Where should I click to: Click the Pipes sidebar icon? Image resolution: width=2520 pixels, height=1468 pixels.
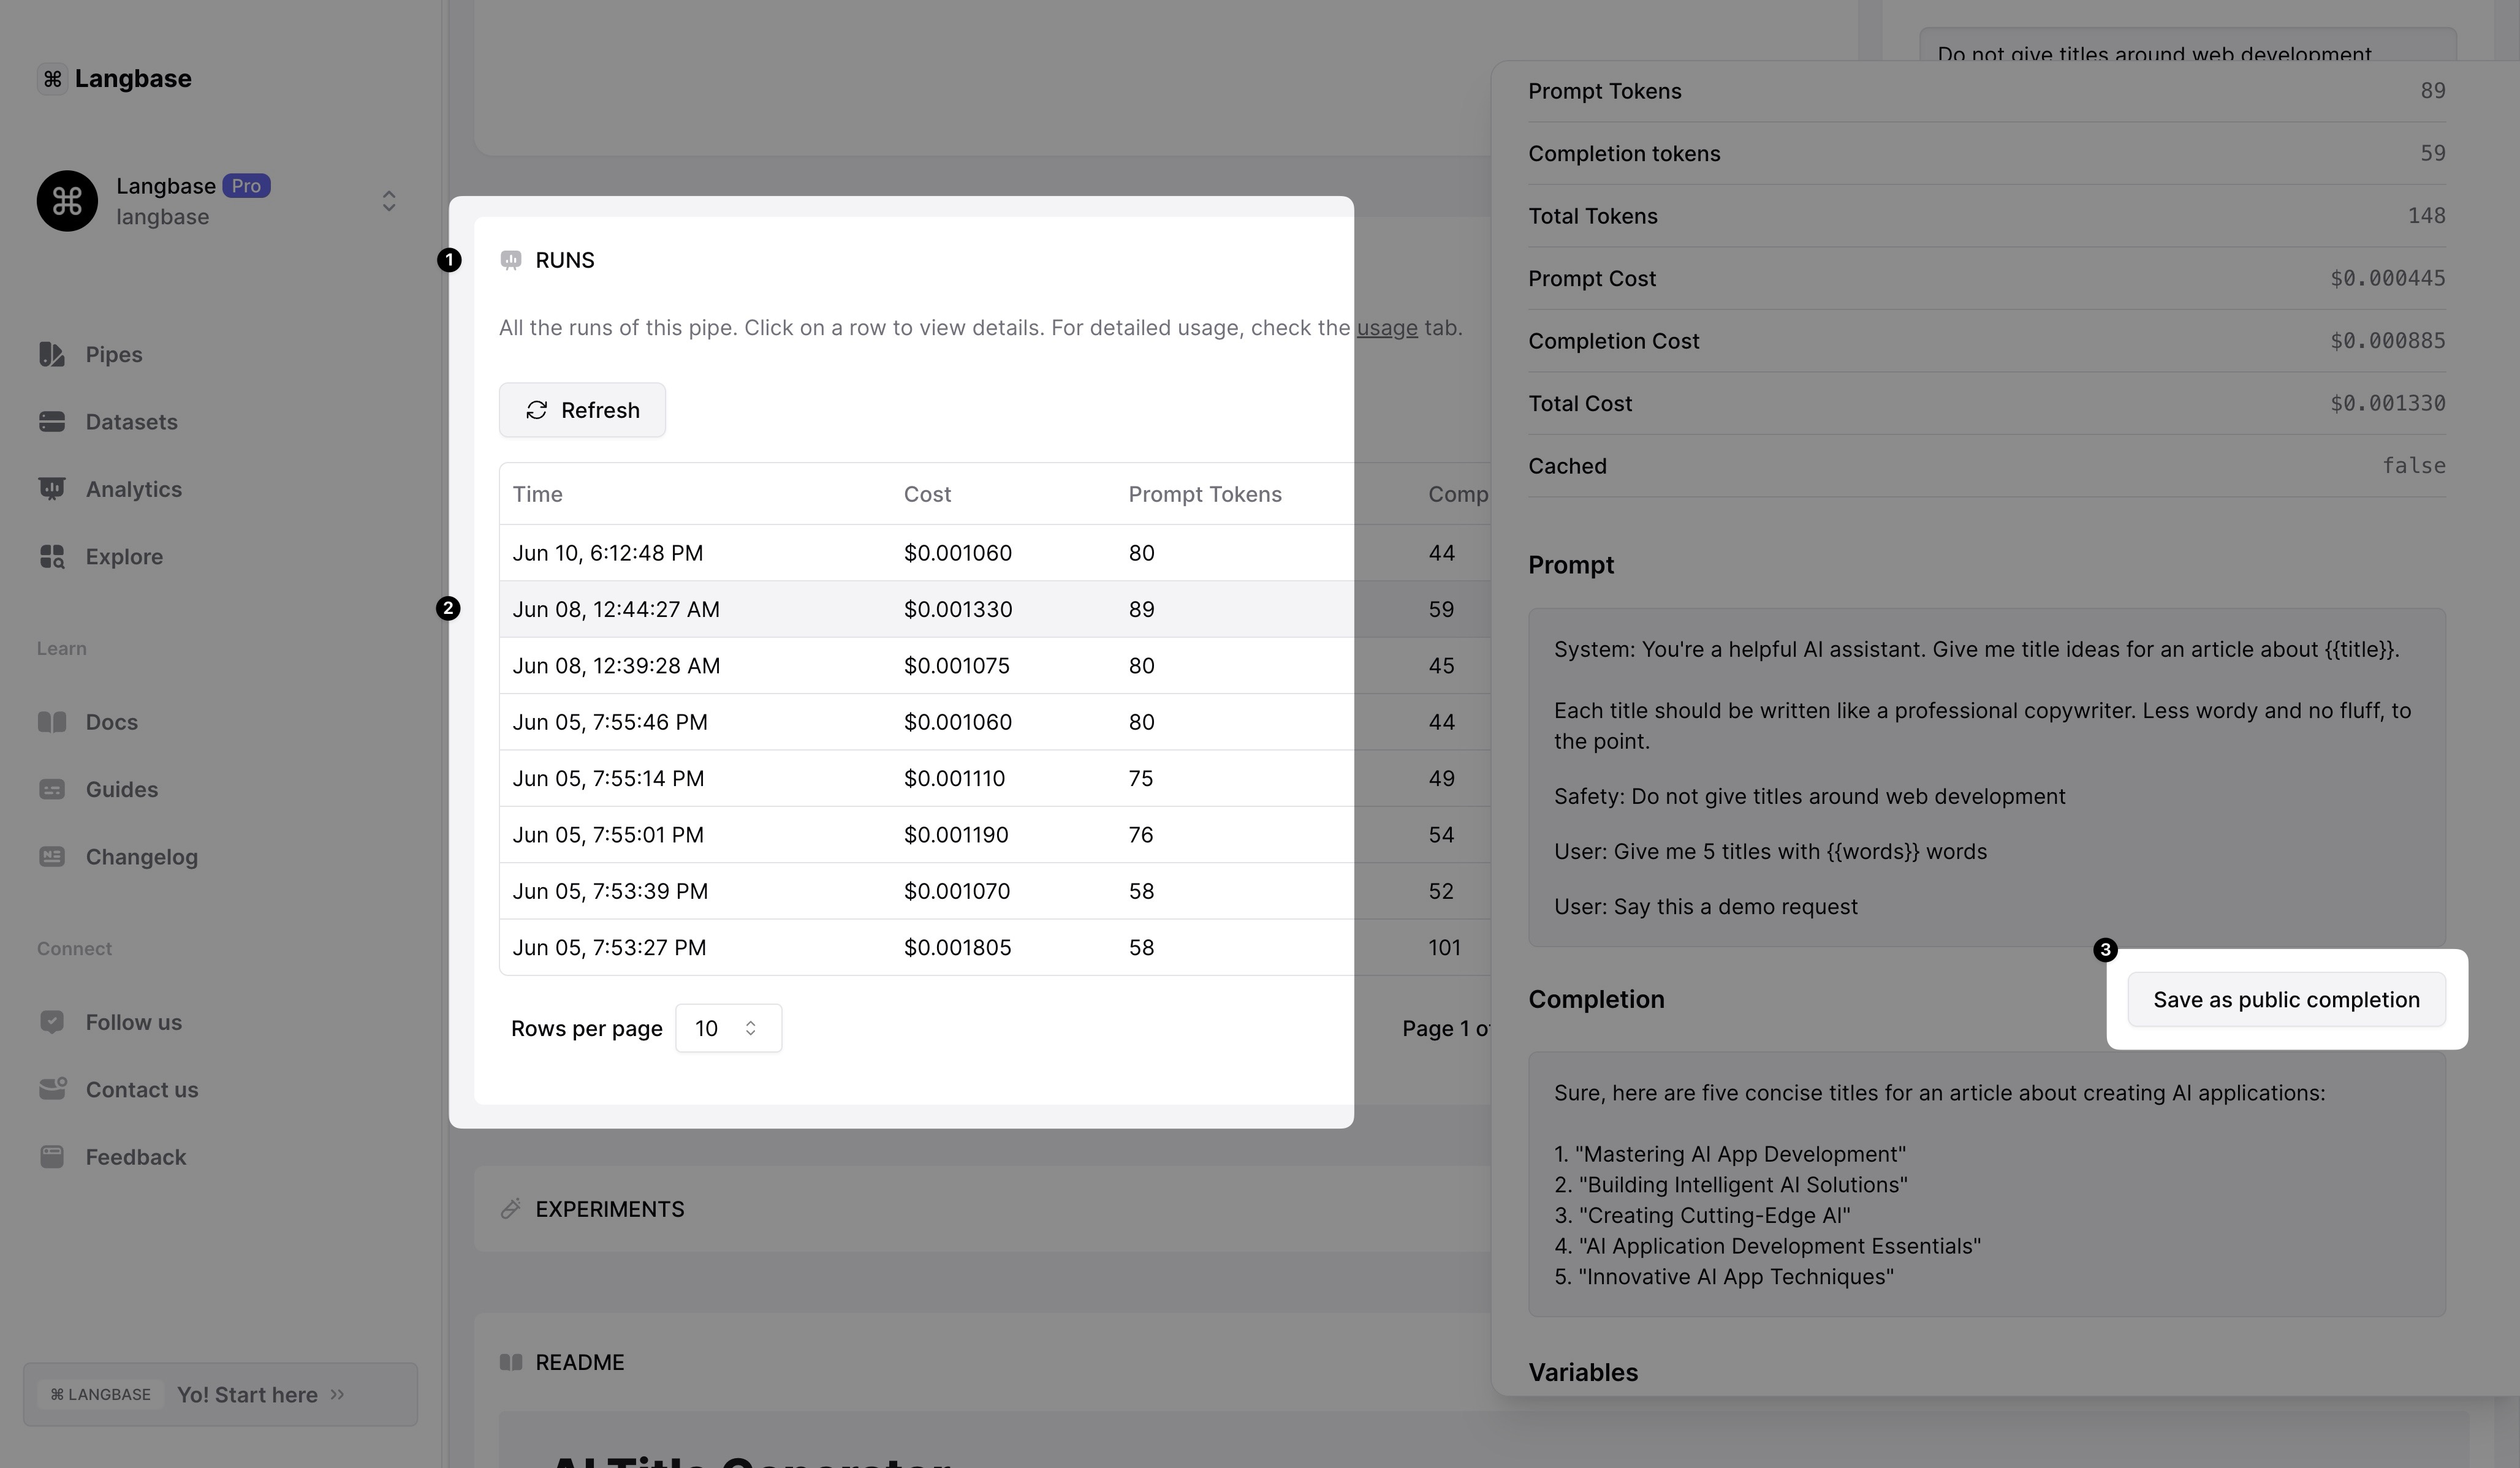pyautogui.click(x=52, y=355)
